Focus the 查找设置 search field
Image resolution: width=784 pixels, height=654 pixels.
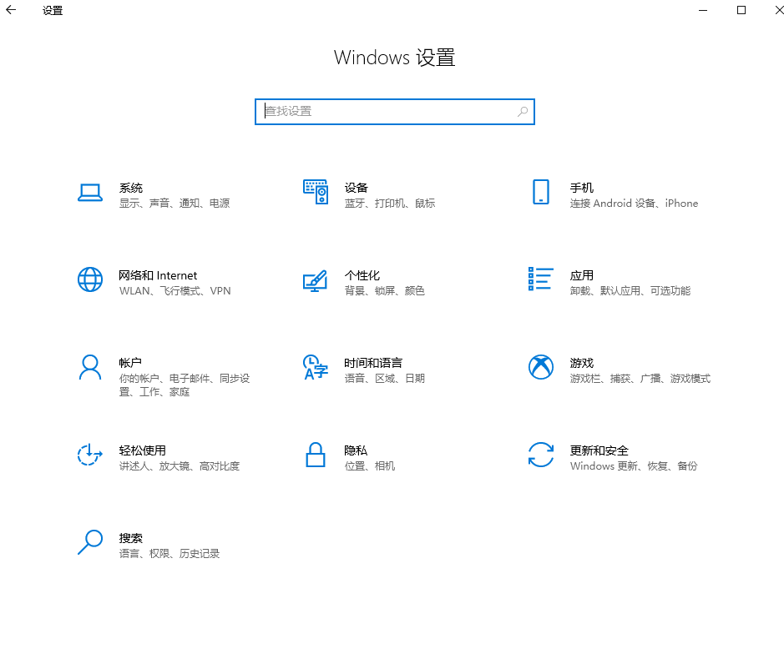click(x=394, y=112)
